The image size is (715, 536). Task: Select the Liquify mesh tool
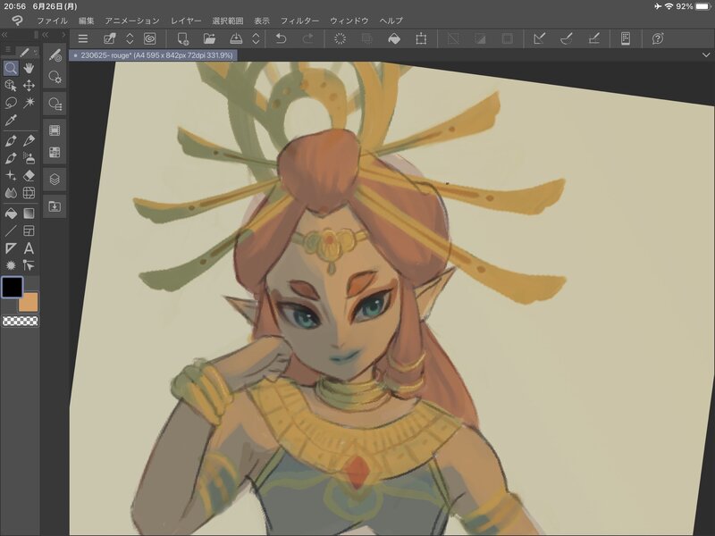point(29,193)
